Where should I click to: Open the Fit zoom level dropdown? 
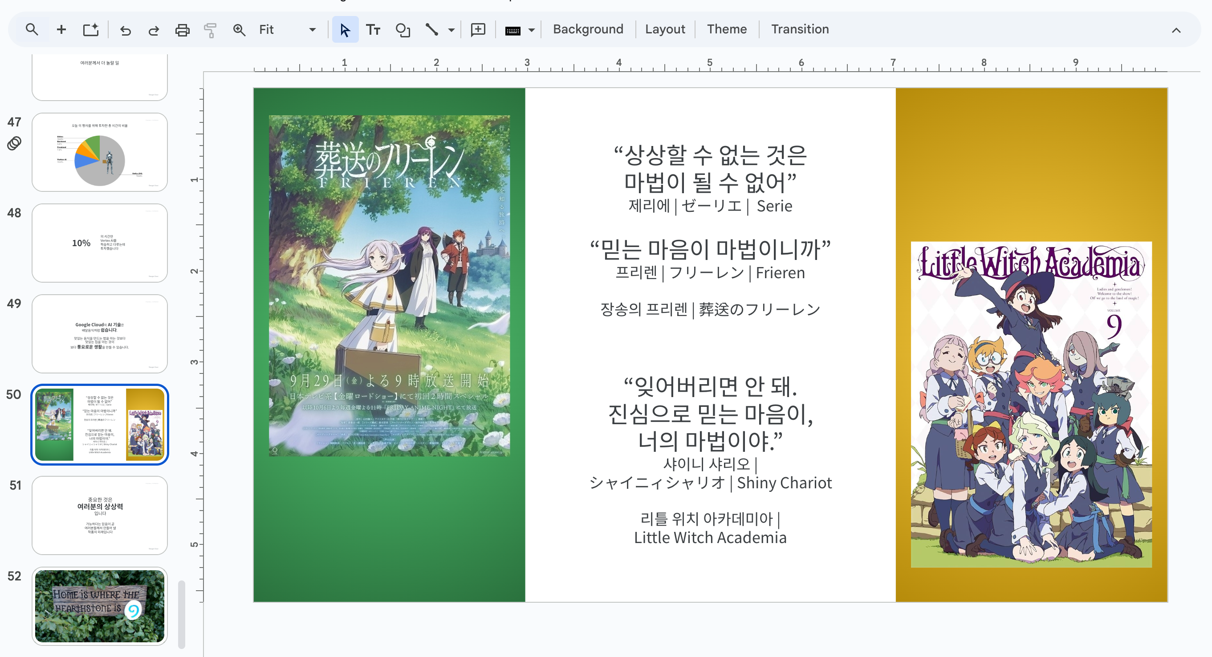click(x=287, y=30)
